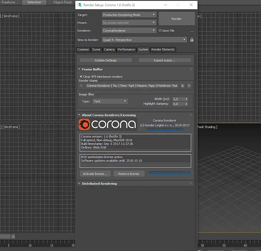Switch to the Performance tab
The height and width of the screenshot is (251, 261).
(x=126, y=50)
